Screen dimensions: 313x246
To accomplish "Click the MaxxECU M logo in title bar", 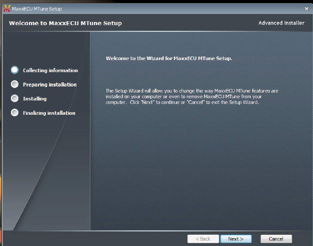I will point(7,9).
